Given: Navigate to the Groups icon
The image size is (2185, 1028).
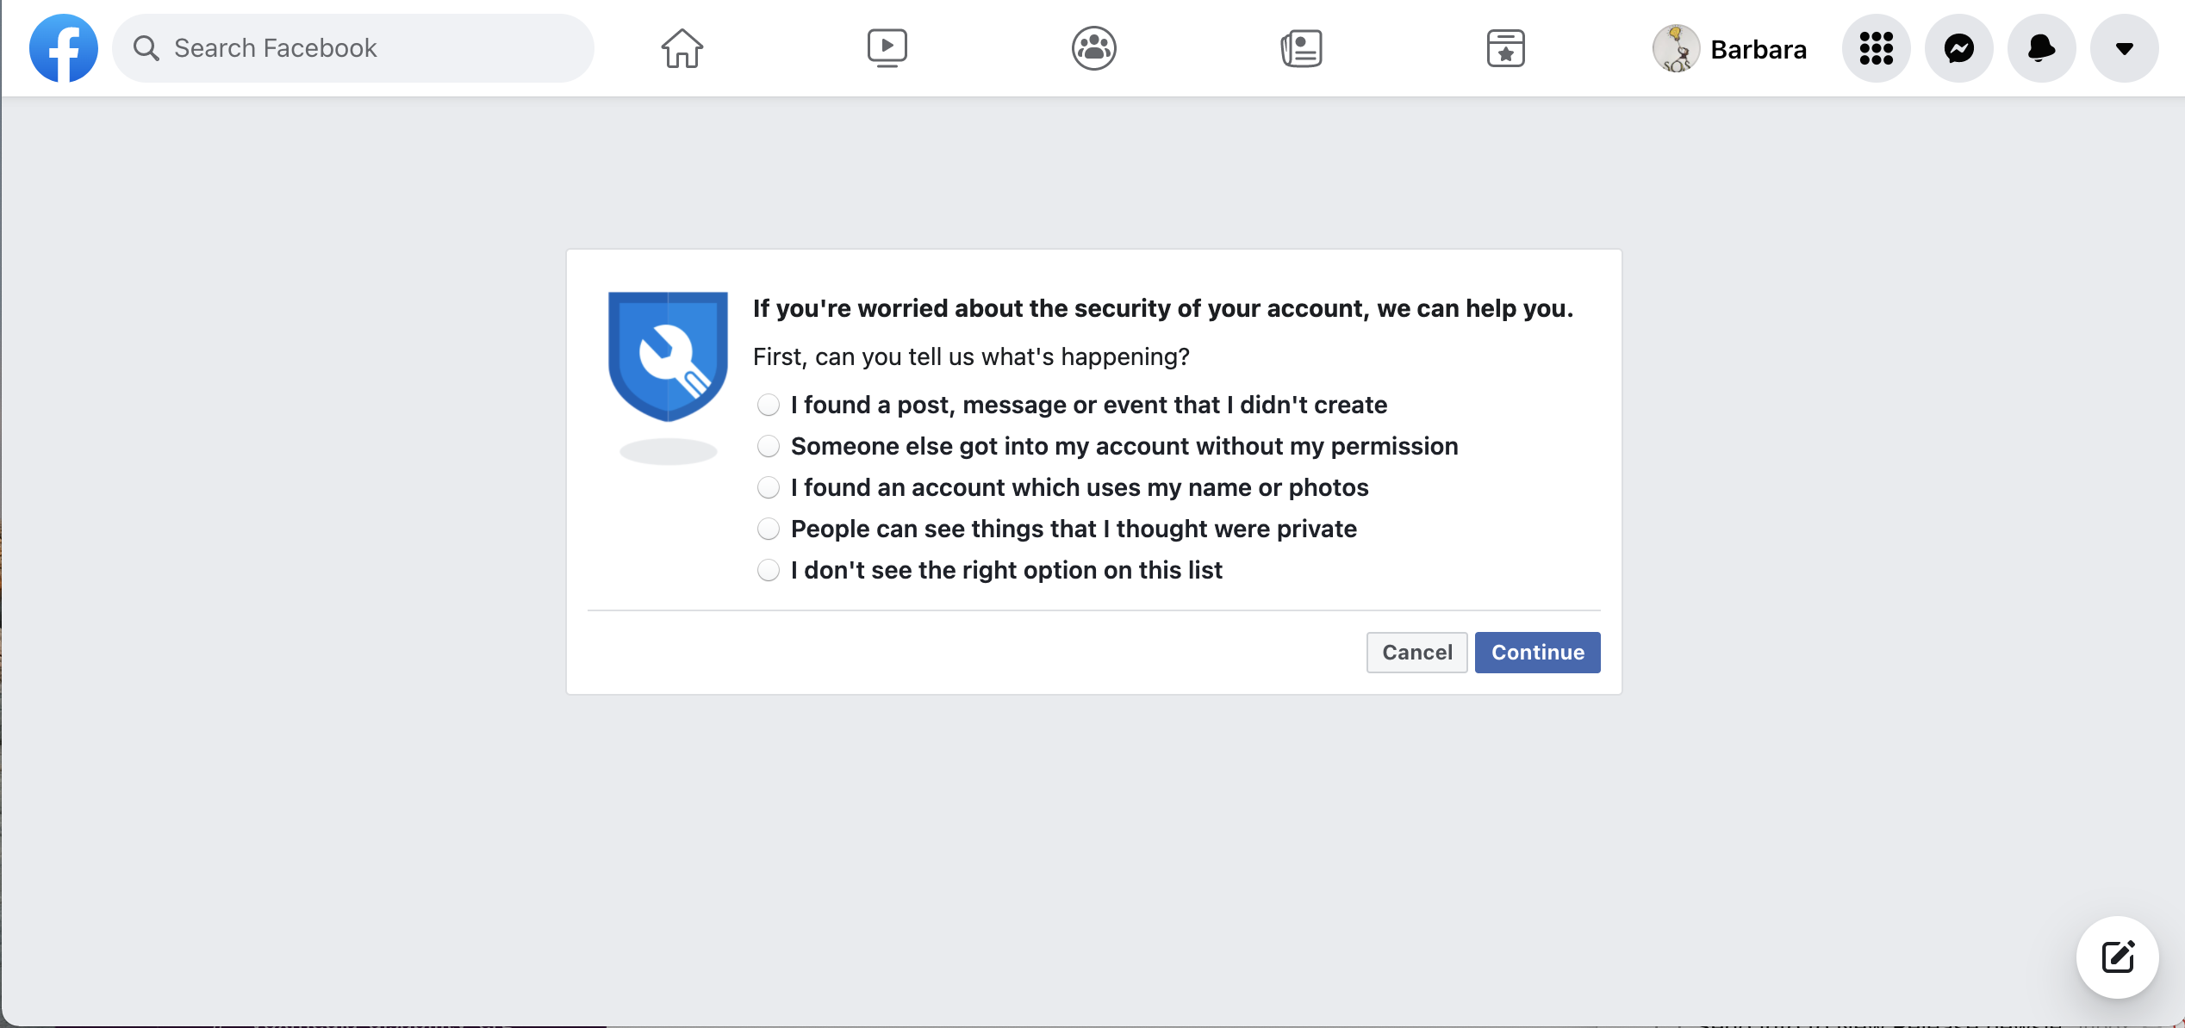Looking at the screenshot, I should click(x=1092, y=49).
